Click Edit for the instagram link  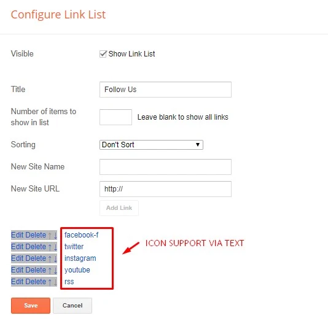tap(17, 258)
